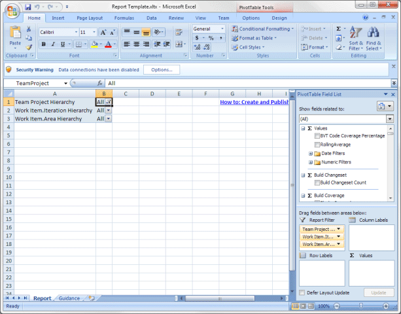Click the horizontal sheet scrollbar
This screenshot has width=401, height=314.
(x=220, y=298)
